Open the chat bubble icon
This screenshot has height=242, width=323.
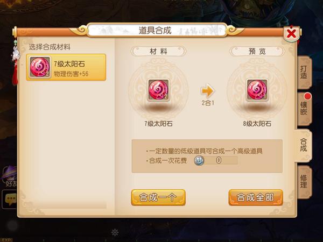(10, 199)
